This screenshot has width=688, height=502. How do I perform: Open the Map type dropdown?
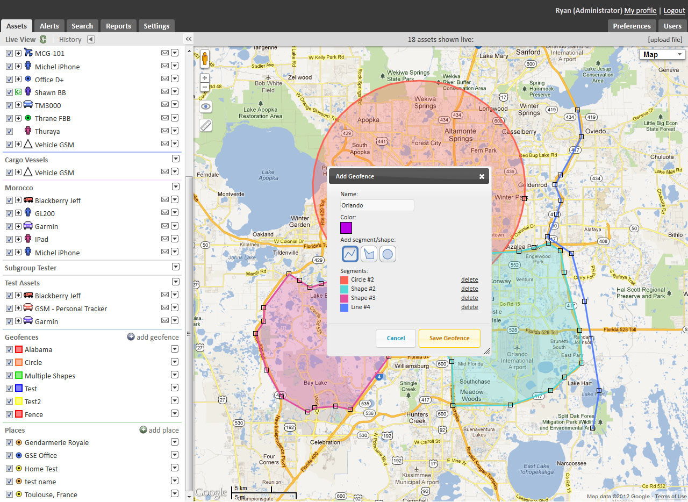pos(662,54)
